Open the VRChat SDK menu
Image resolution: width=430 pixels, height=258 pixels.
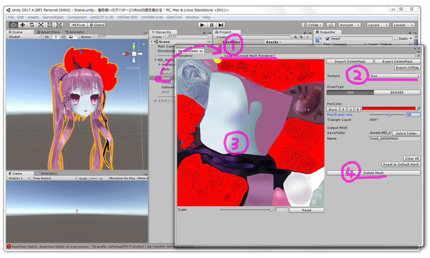tap(127, 17)
